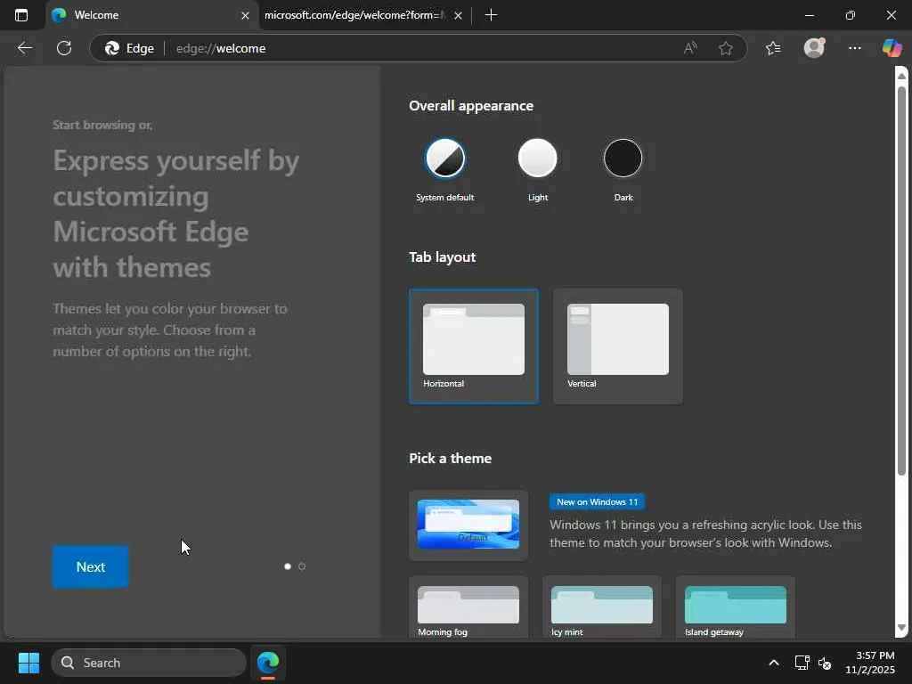Open the Favorites list icon
The height and width of the screenshot is (684, 912).
tap(773, 48)
